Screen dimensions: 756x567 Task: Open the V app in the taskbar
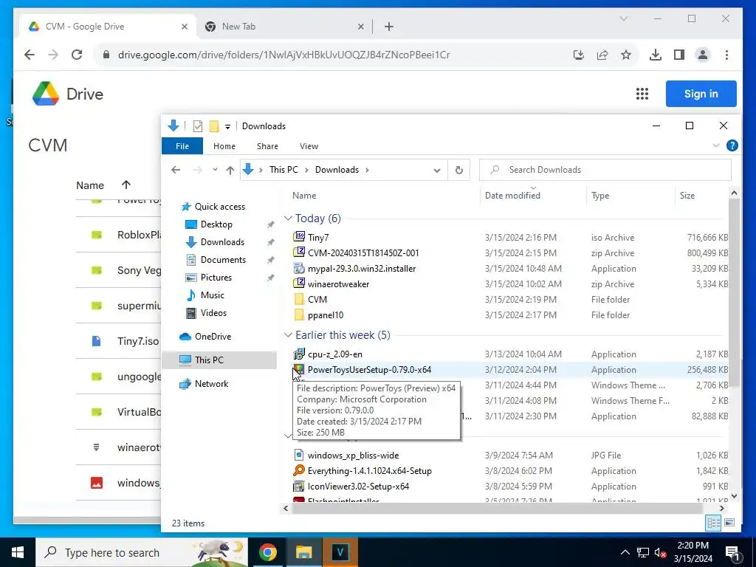click(340, 552)
